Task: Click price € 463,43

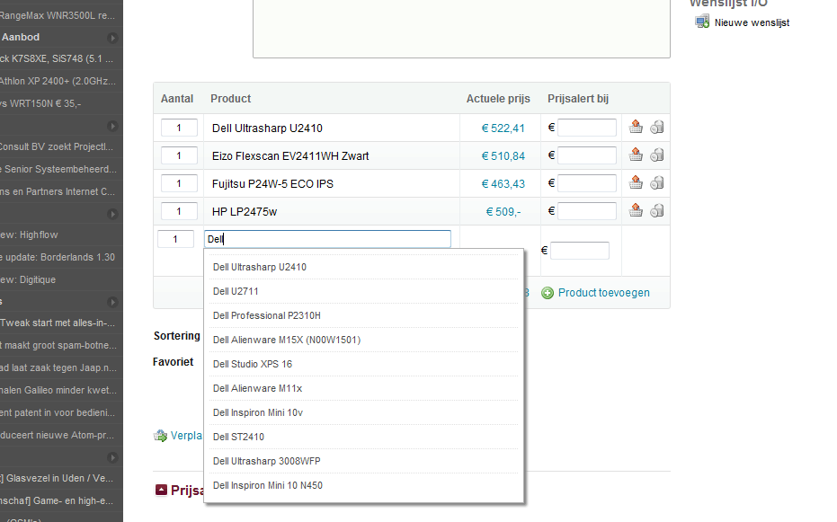Action: tap(503, 184)
